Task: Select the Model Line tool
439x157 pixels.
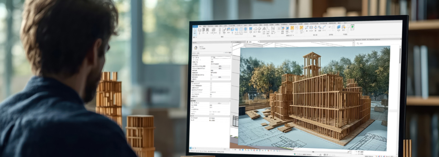Action: click(268, 31)
